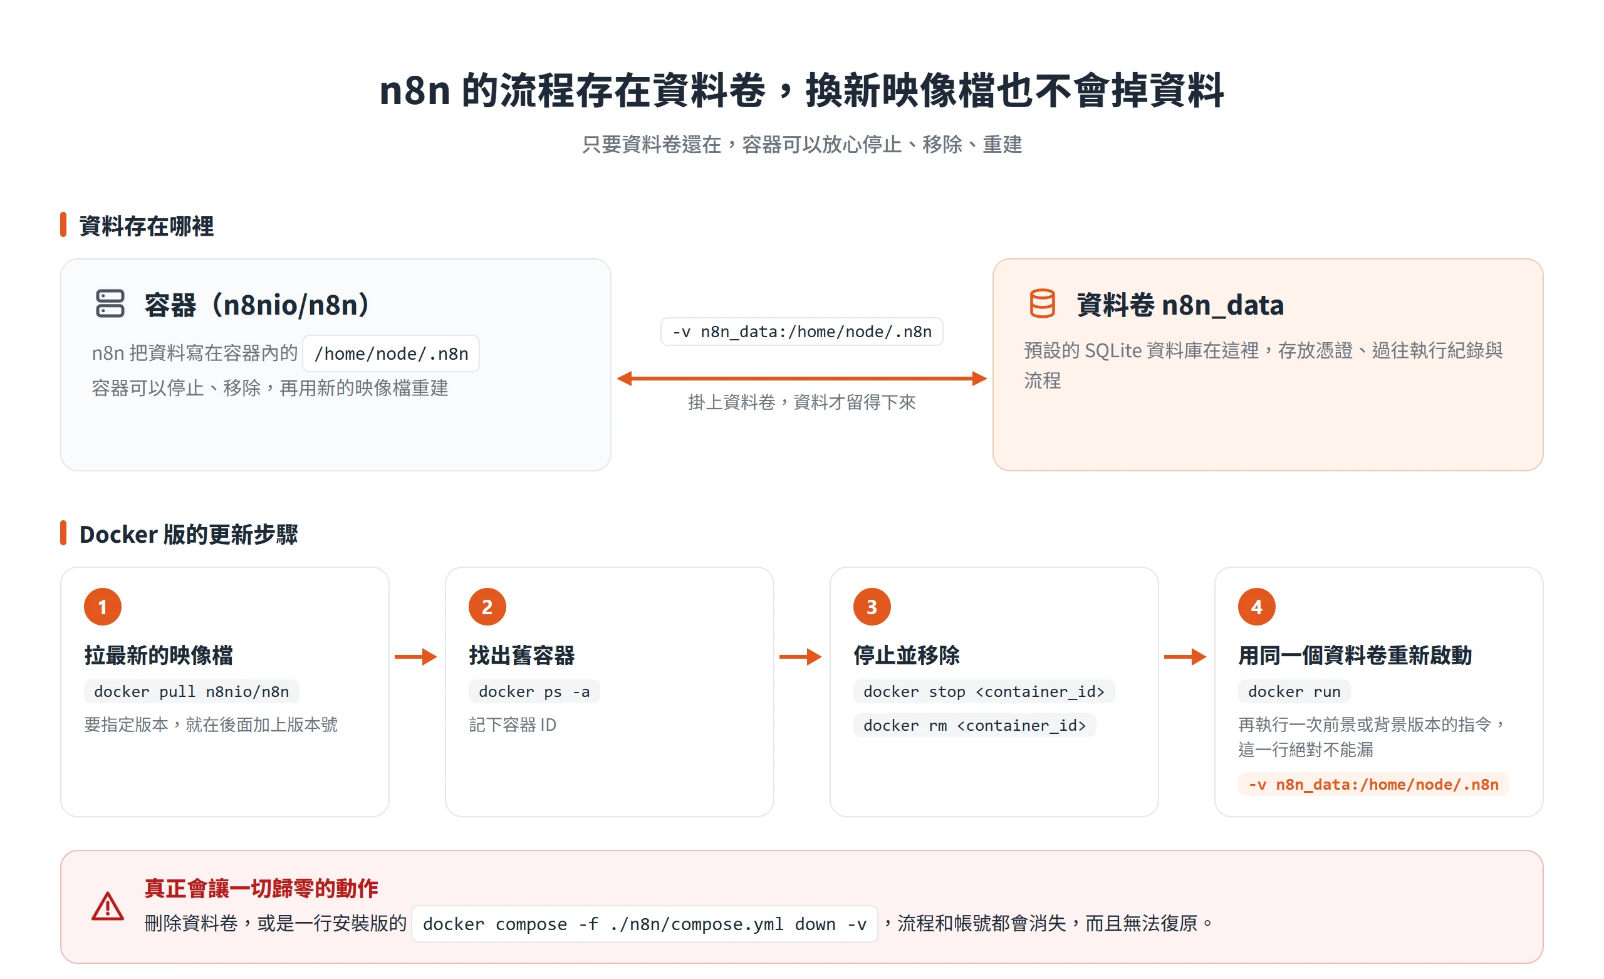Click the red warning triangle icon

click(x=107, y=906)
